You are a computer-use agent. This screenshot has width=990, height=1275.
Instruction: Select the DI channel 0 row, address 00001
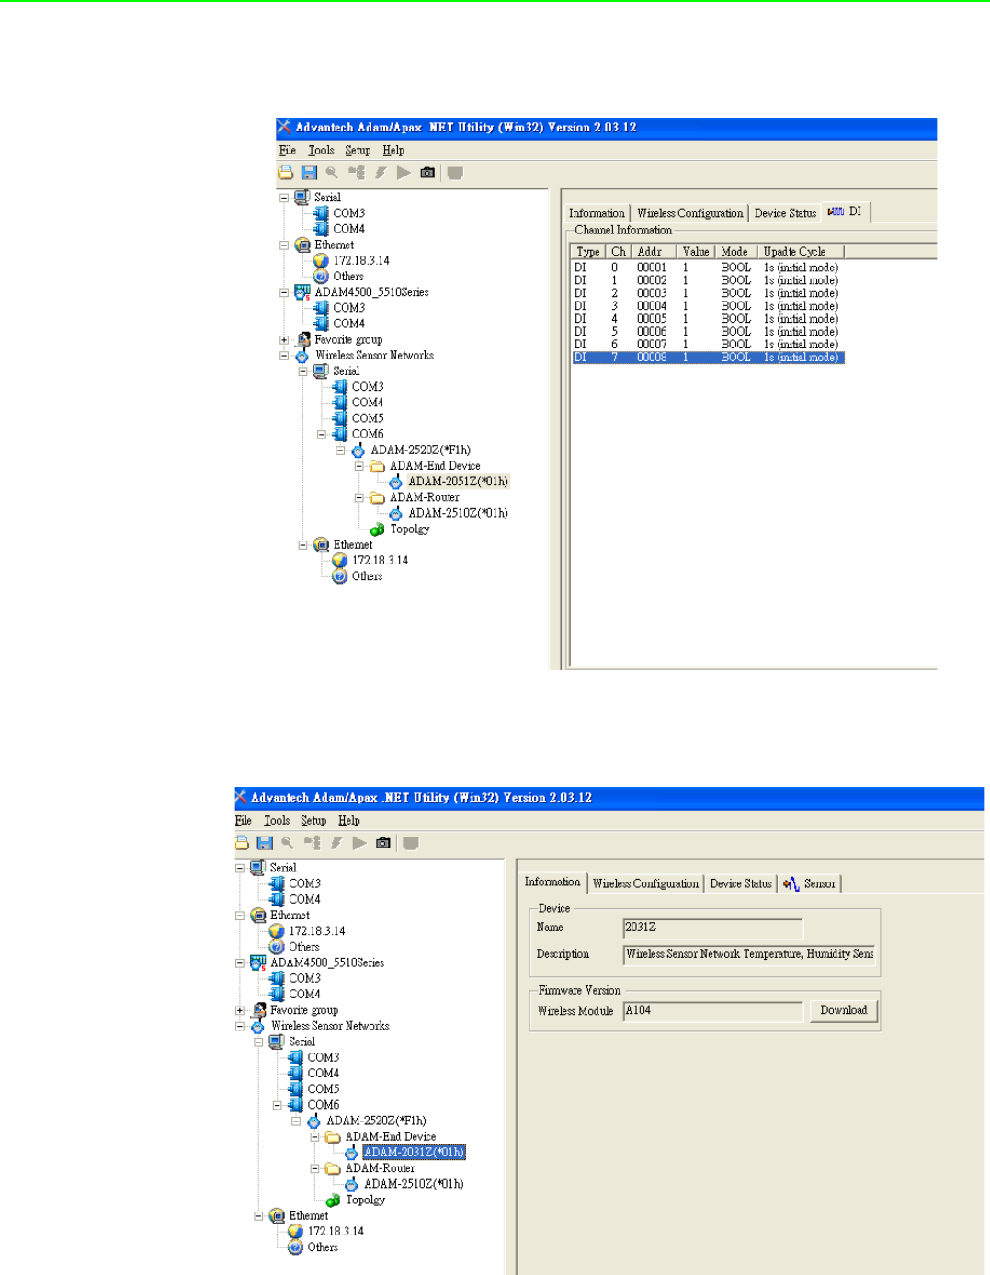tap(707, 268)
